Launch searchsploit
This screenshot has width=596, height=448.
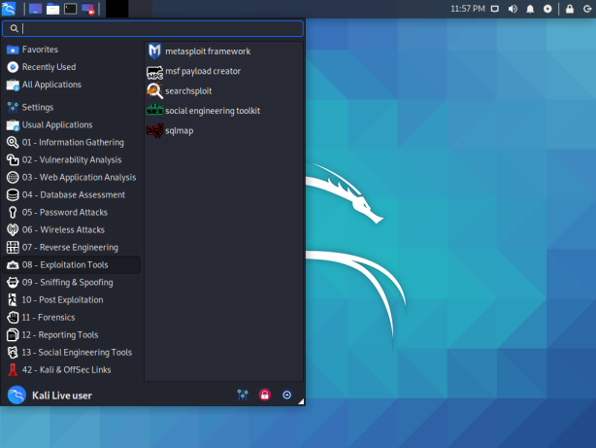pos(223,91)
